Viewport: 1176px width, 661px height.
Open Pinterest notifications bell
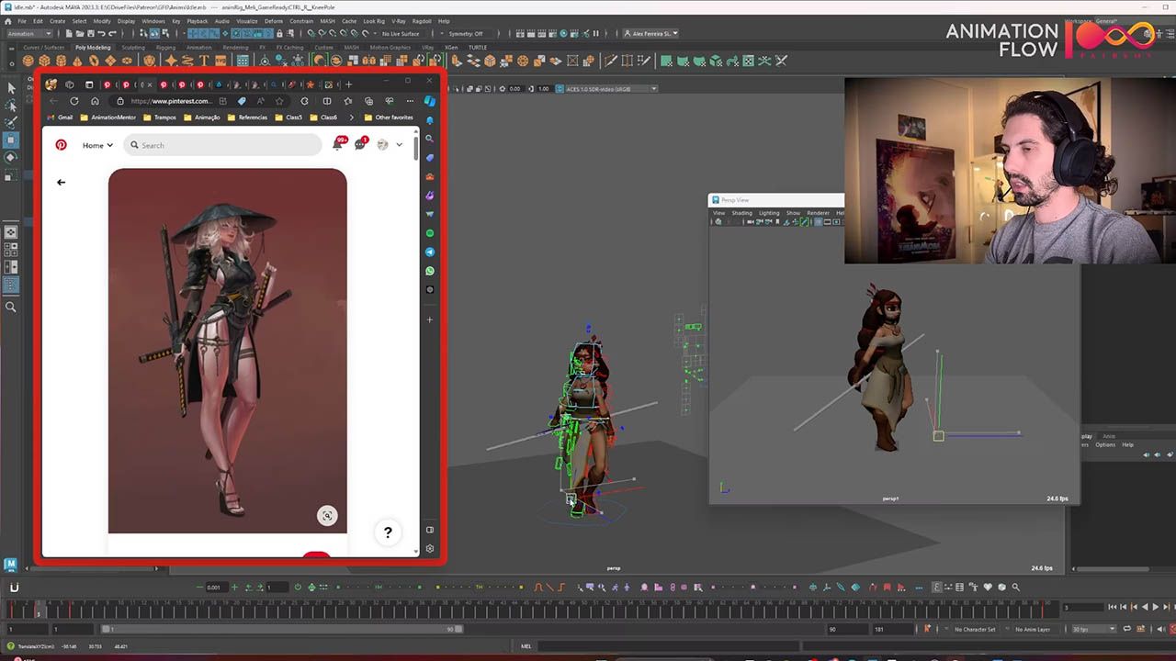pyautogui.click(x=337, y=145)
